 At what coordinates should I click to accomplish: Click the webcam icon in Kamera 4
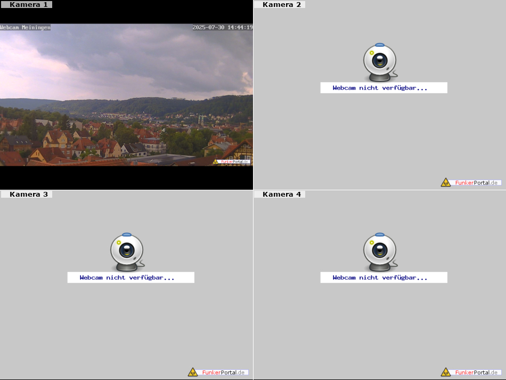click(x=380, y=252)
